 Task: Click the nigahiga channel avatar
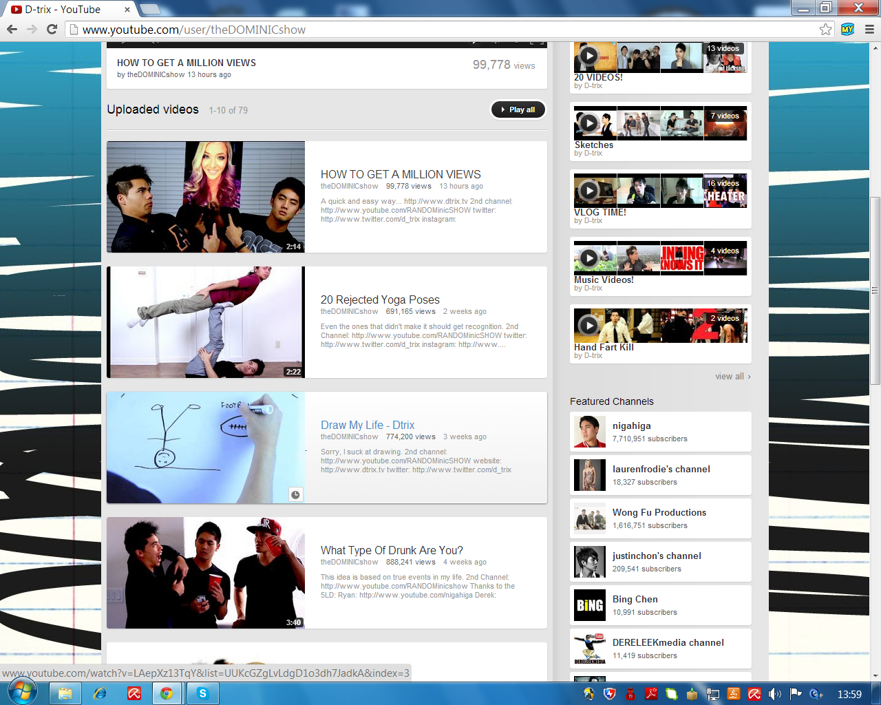click(590, 432)
